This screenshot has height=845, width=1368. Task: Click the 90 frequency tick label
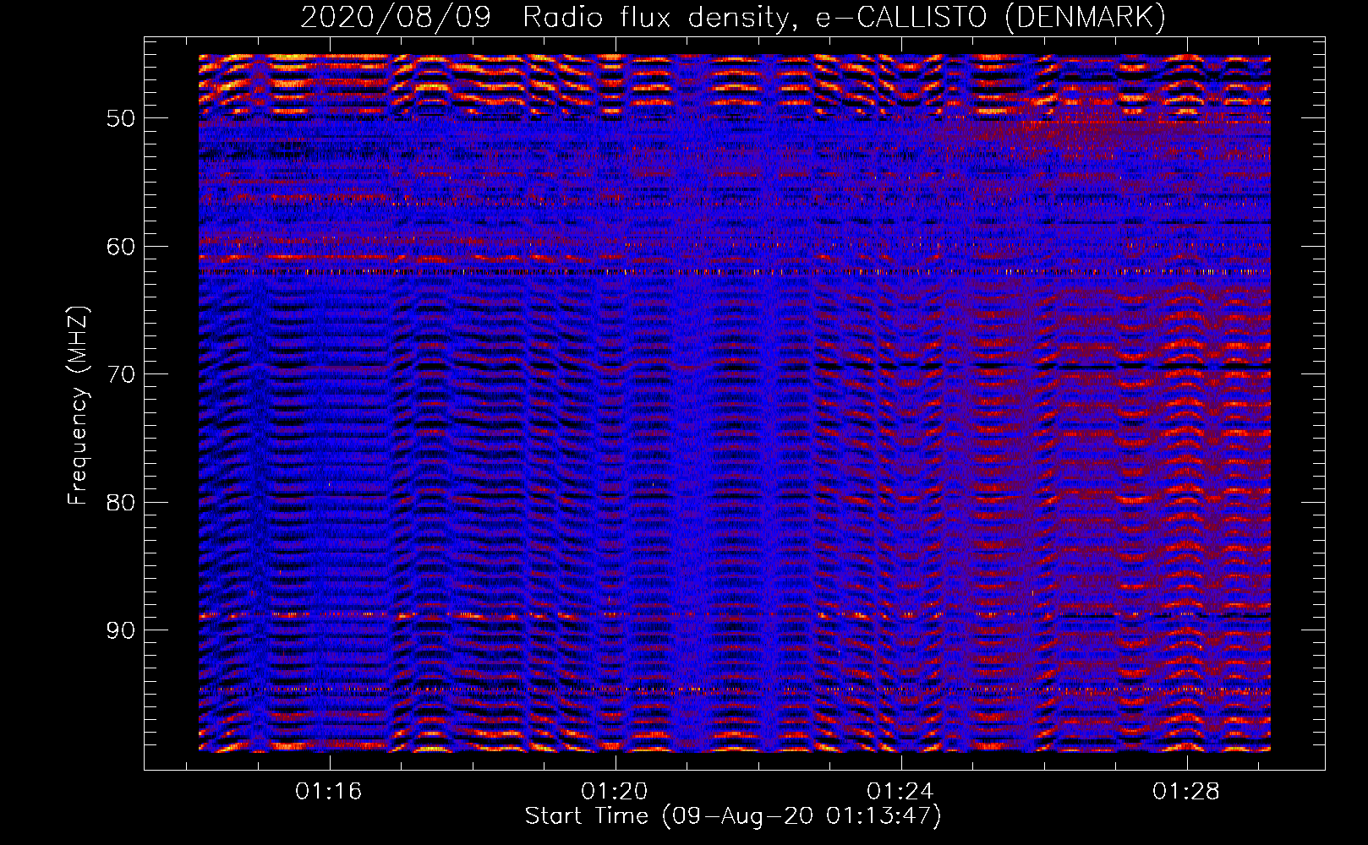tap(121, 631)
